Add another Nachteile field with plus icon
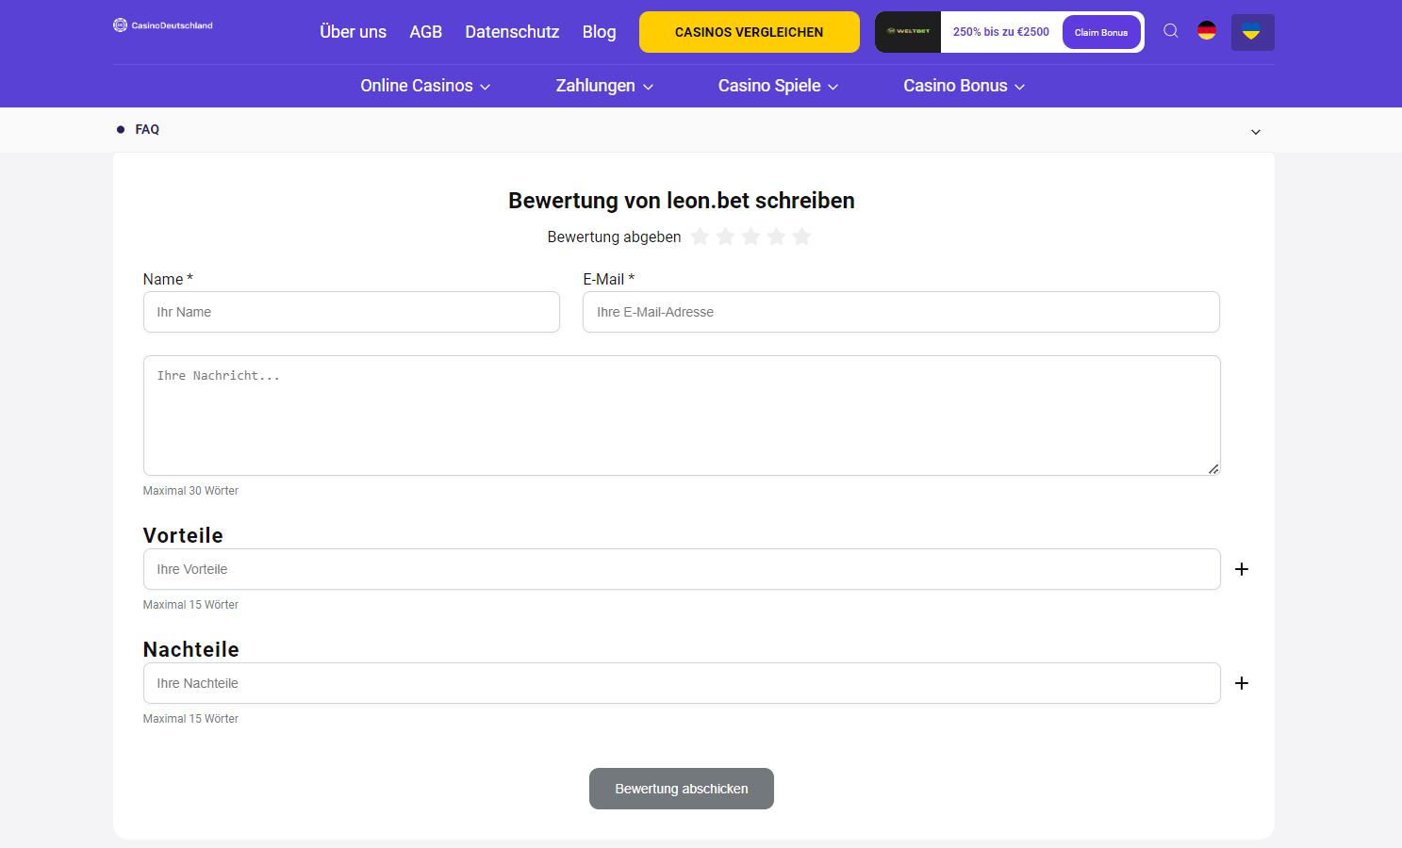This screenshot has height=848, width=1402. point(1242,683)
